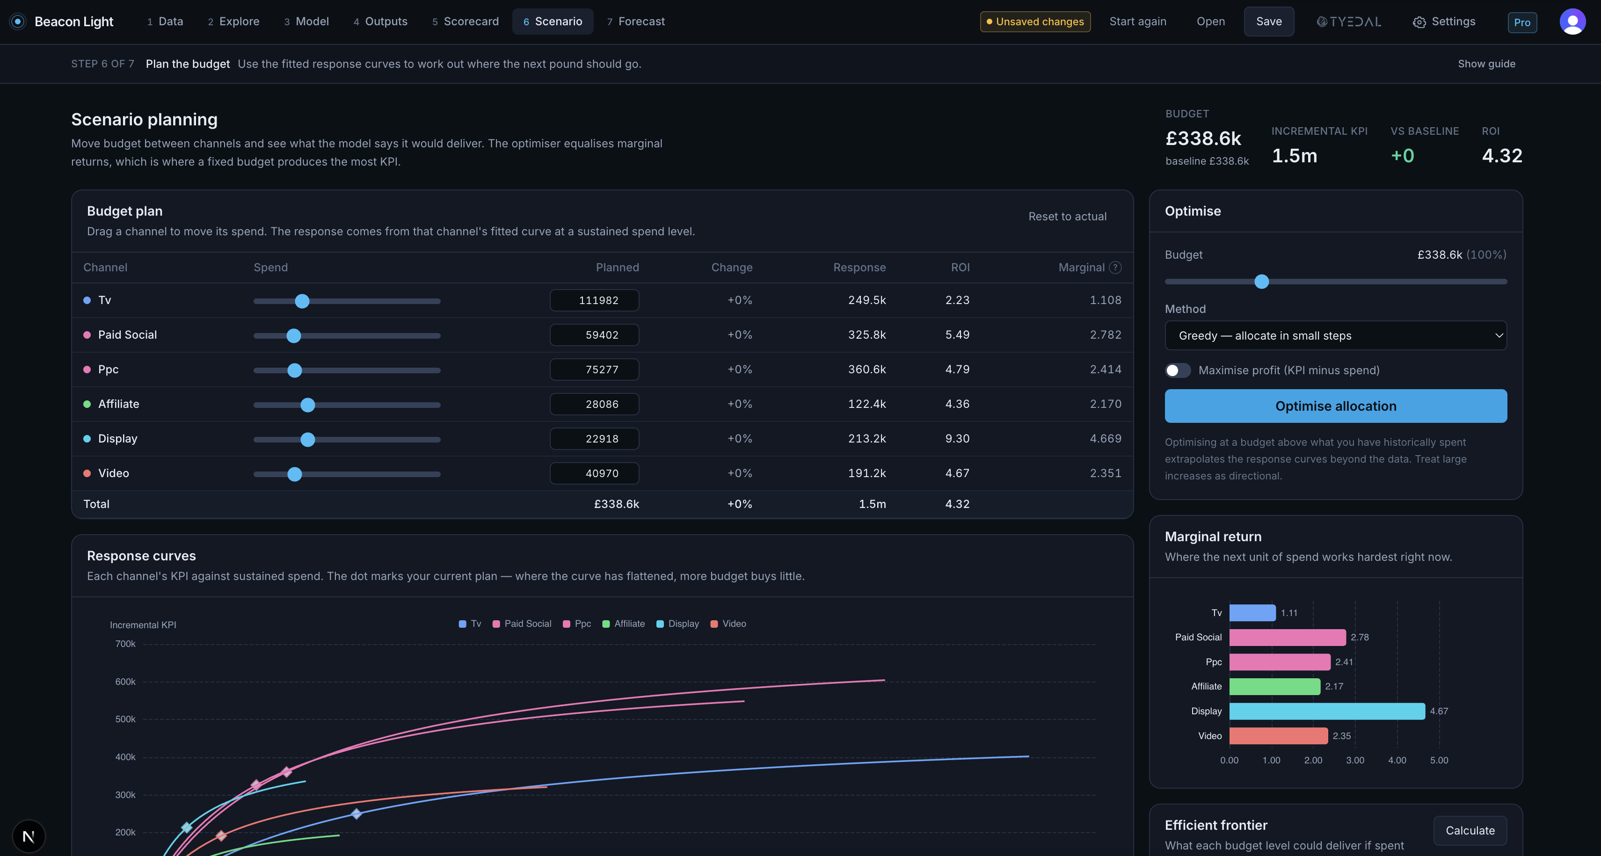Viewport: 1601px width, 856px height.
Task: Click the Display bar in Marginal return chart
Action: click(x=1327, y=711)
